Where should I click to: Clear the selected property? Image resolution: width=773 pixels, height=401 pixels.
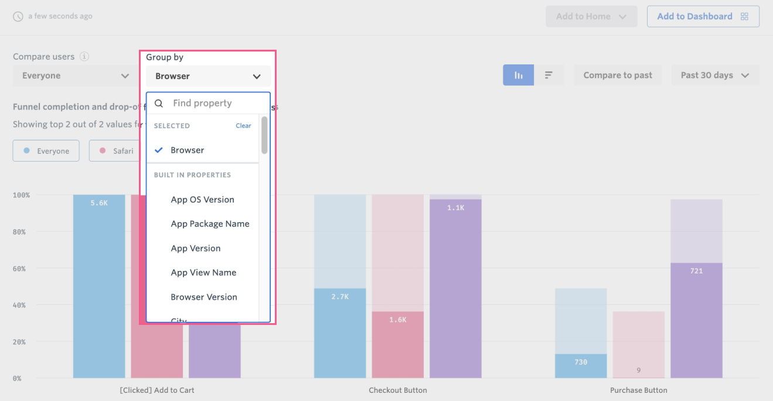pos(243,126)
